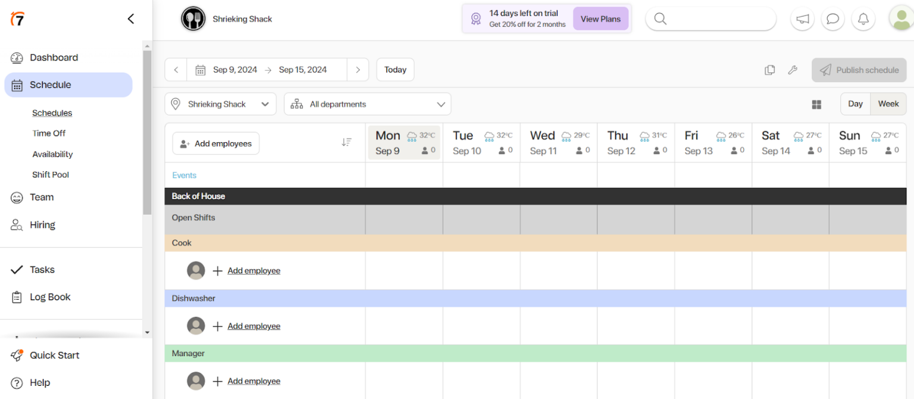This screenshot has height=399, width=914.
Task: Click the copy schedule icon
Action: 769,70
